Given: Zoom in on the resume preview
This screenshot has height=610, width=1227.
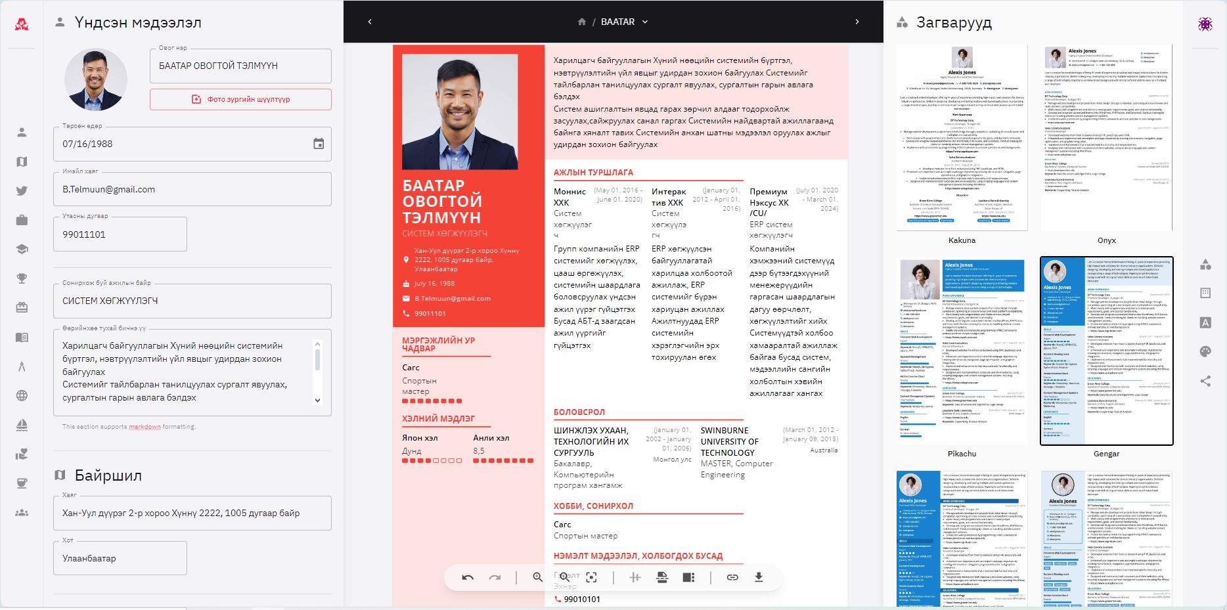Looking at the screenshot, I should pyautogui.click(x=538, y=577).
